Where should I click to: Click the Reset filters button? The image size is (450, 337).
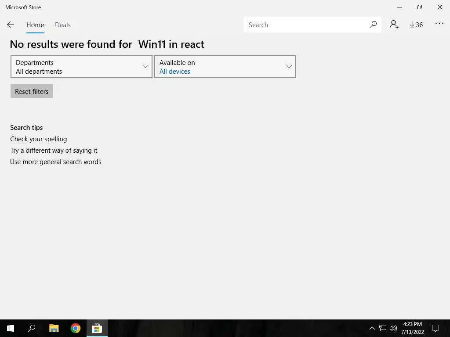[x=32, y=91]
